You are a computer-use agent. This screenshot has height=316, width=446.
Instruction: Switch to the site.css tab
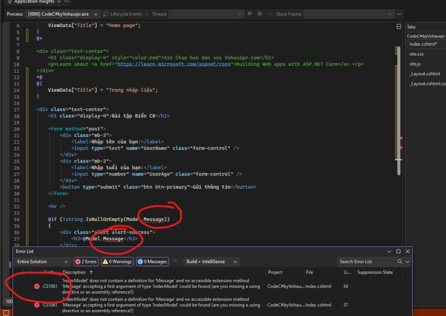coord(416,54)
